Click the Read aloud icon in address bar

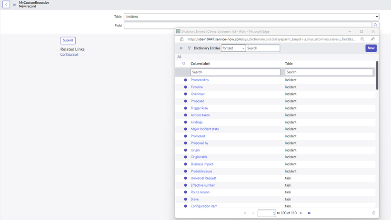(372, 39)
